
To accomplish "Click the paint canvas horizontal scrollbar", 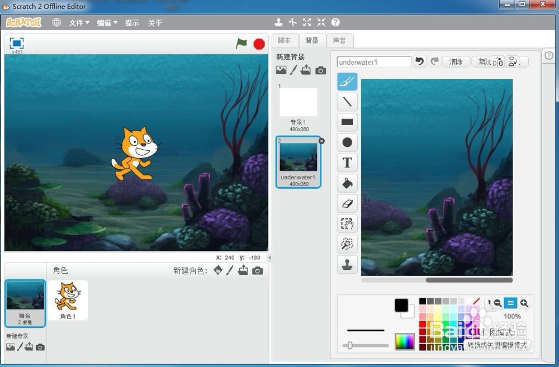I will (x=469, y=280).
